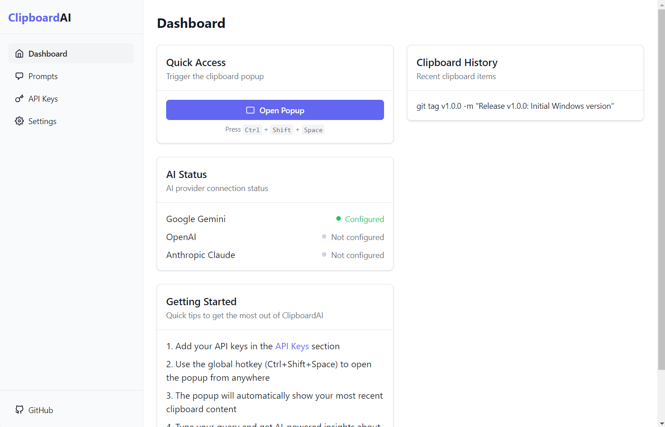Click the Shift key badge in hotkey hint

pos(282,130)
